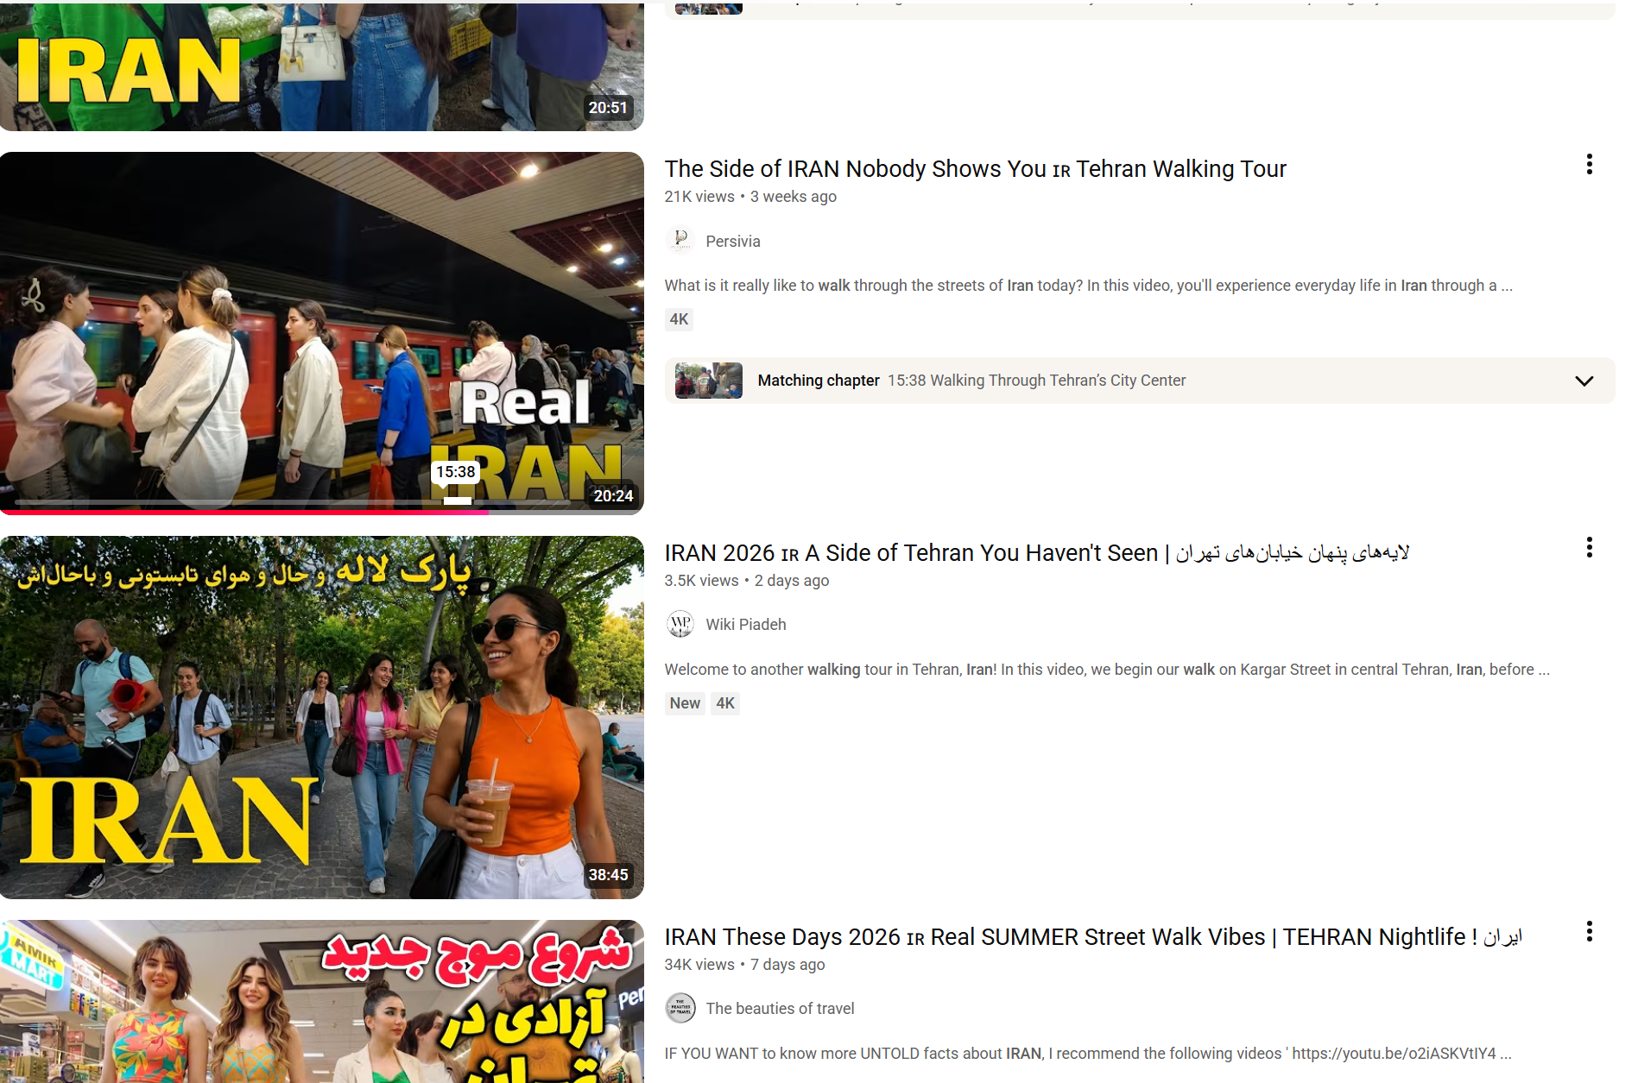This screenshot has width=1638, height=1083.
Task: Play the Tehran Nightlife thumbnail at the bottom
Action: [321, 1001]
